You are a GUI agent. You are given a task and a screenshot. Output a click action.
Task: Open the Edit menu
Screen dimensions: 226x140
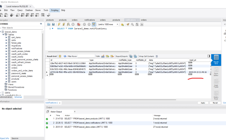tap(6, 10)
